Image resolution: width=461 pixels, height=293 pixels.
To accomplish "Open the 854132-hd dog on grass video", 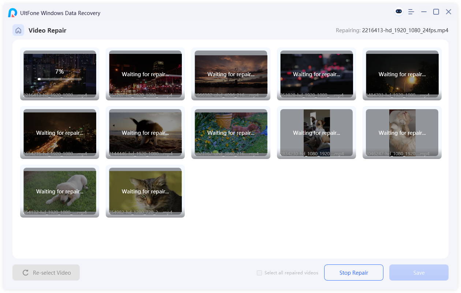I will pyautogui.click(x=60, y=191).
